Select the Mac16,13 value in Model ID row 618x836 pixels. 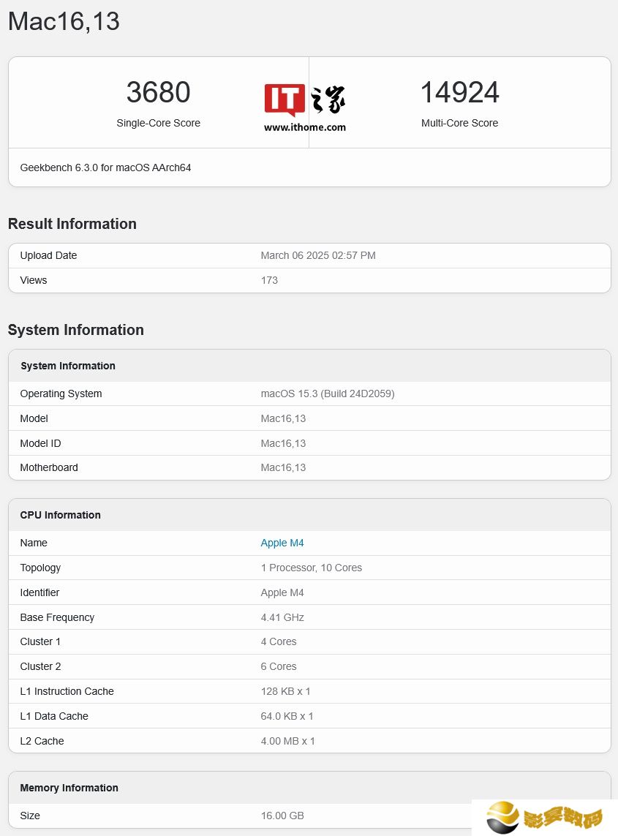pyautogui.click(x=283, y=443)
